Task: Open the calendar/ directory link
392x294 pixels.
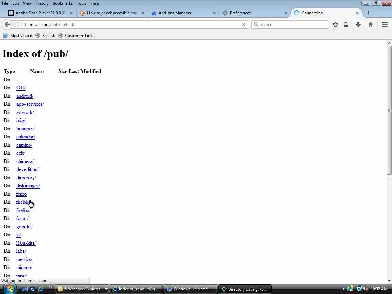Action: point(26,137)
